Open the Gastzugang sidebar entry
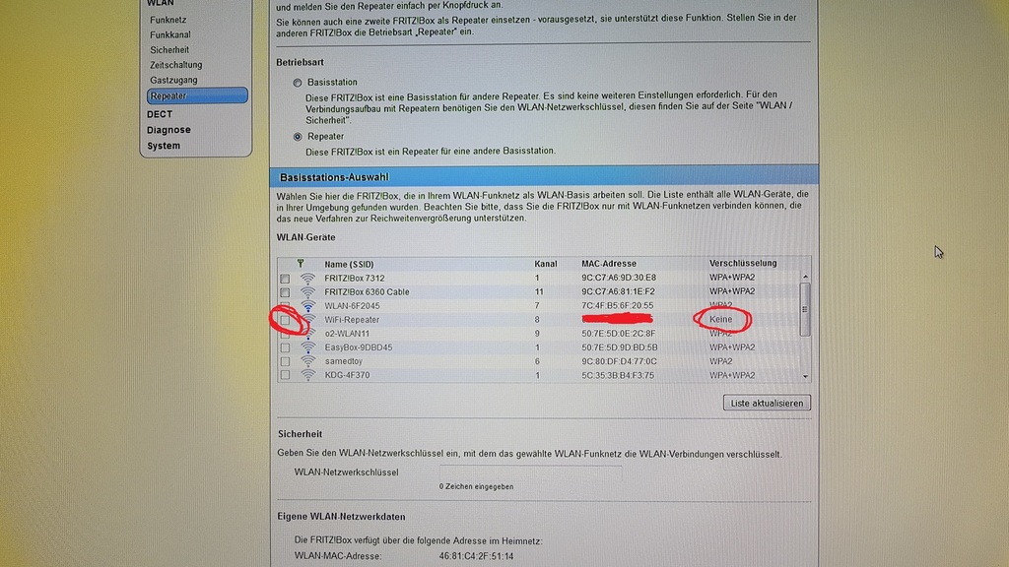This screenshot has width=1009, height=567. 173,80
